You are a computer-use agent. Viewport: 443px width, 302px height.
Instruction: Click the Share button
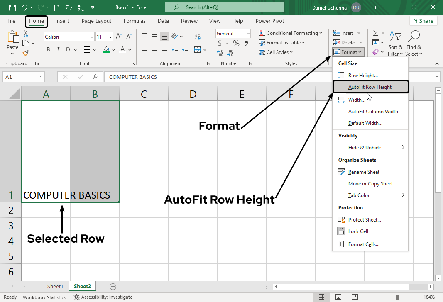click(x=423, y=20)
